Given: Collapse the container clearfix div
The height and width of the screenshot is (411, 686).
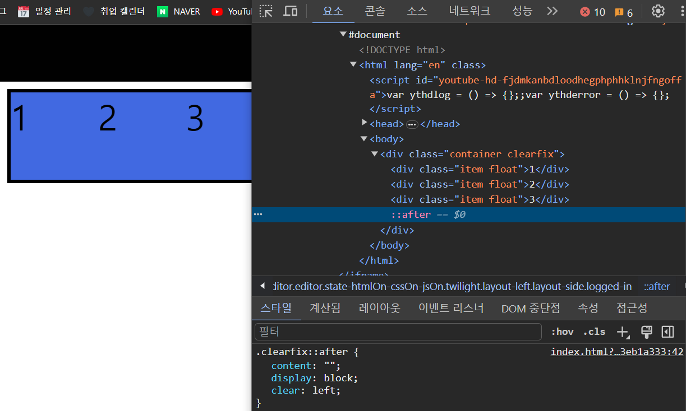Looking at the screenshot, I should click(375, 154).
